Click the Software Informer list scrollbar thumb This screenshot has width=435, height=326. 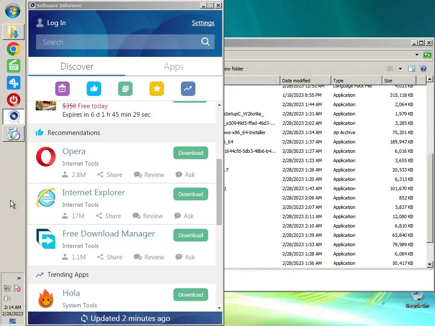[x=219, y=192]
